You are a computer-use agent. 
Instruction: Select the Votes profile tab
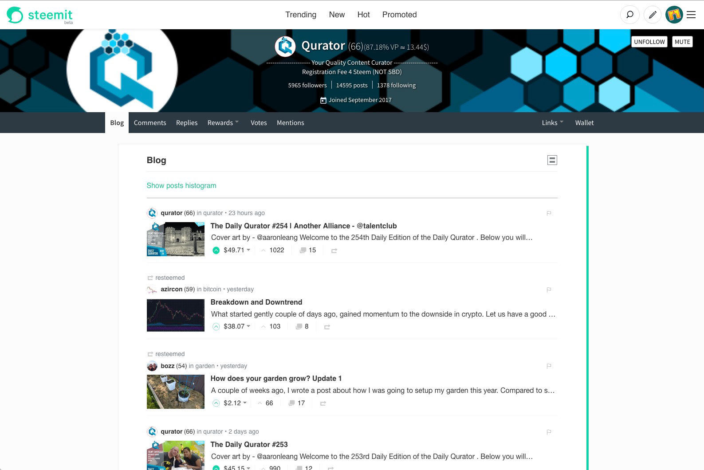259,123
